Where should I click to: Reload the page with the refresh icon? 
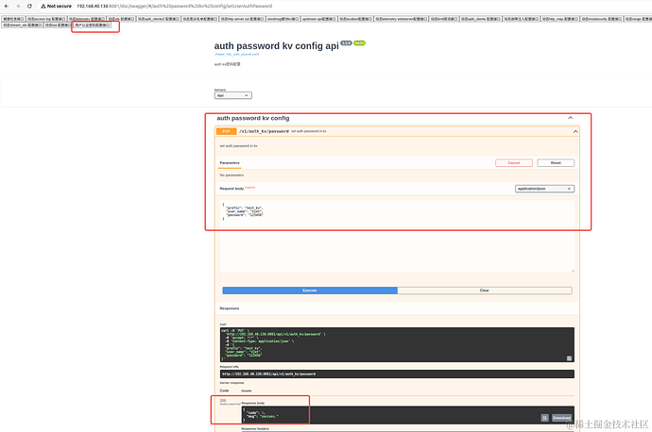[x=30, y=6]
